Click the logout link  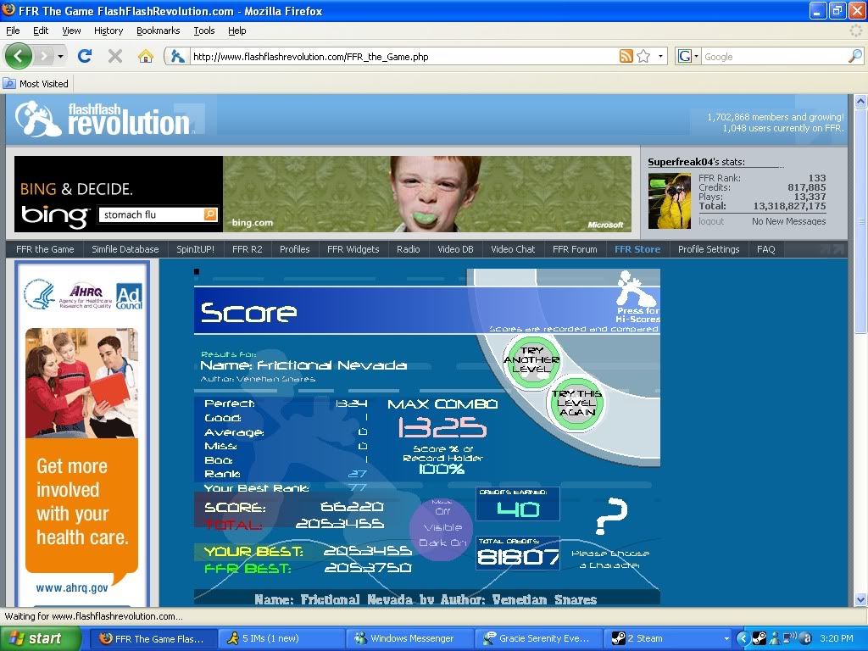711,221
